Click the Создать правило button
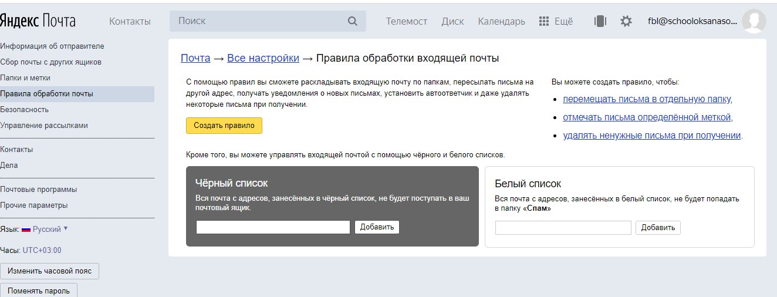Image resolution: width=777 pixels, height=297 pixels. click(224, 126)
